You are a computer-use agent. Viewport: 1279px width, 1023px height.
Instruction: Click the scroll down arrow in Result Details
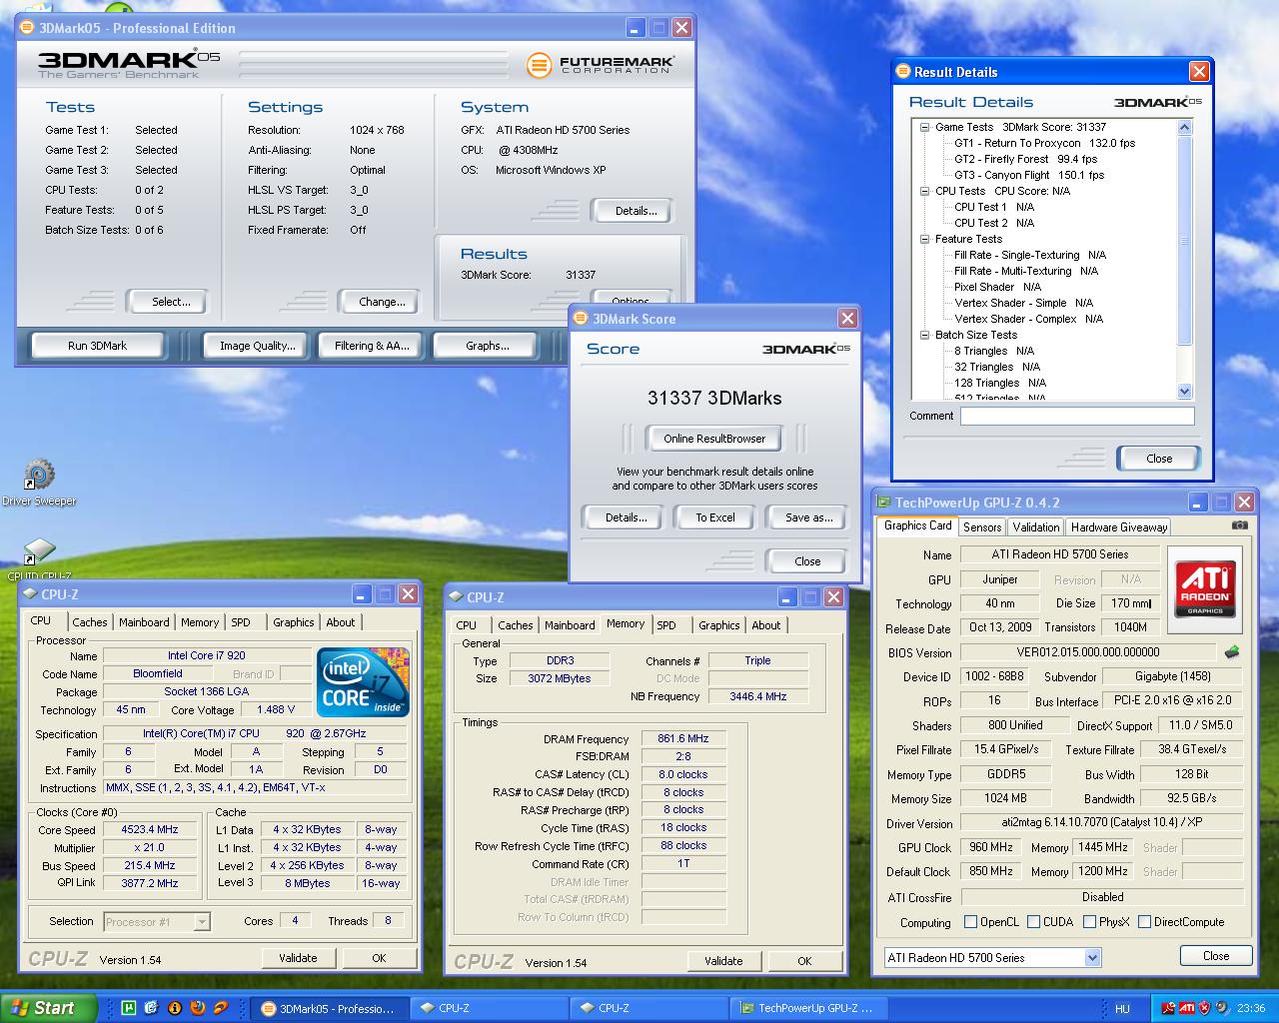(x=1185, y=392)
